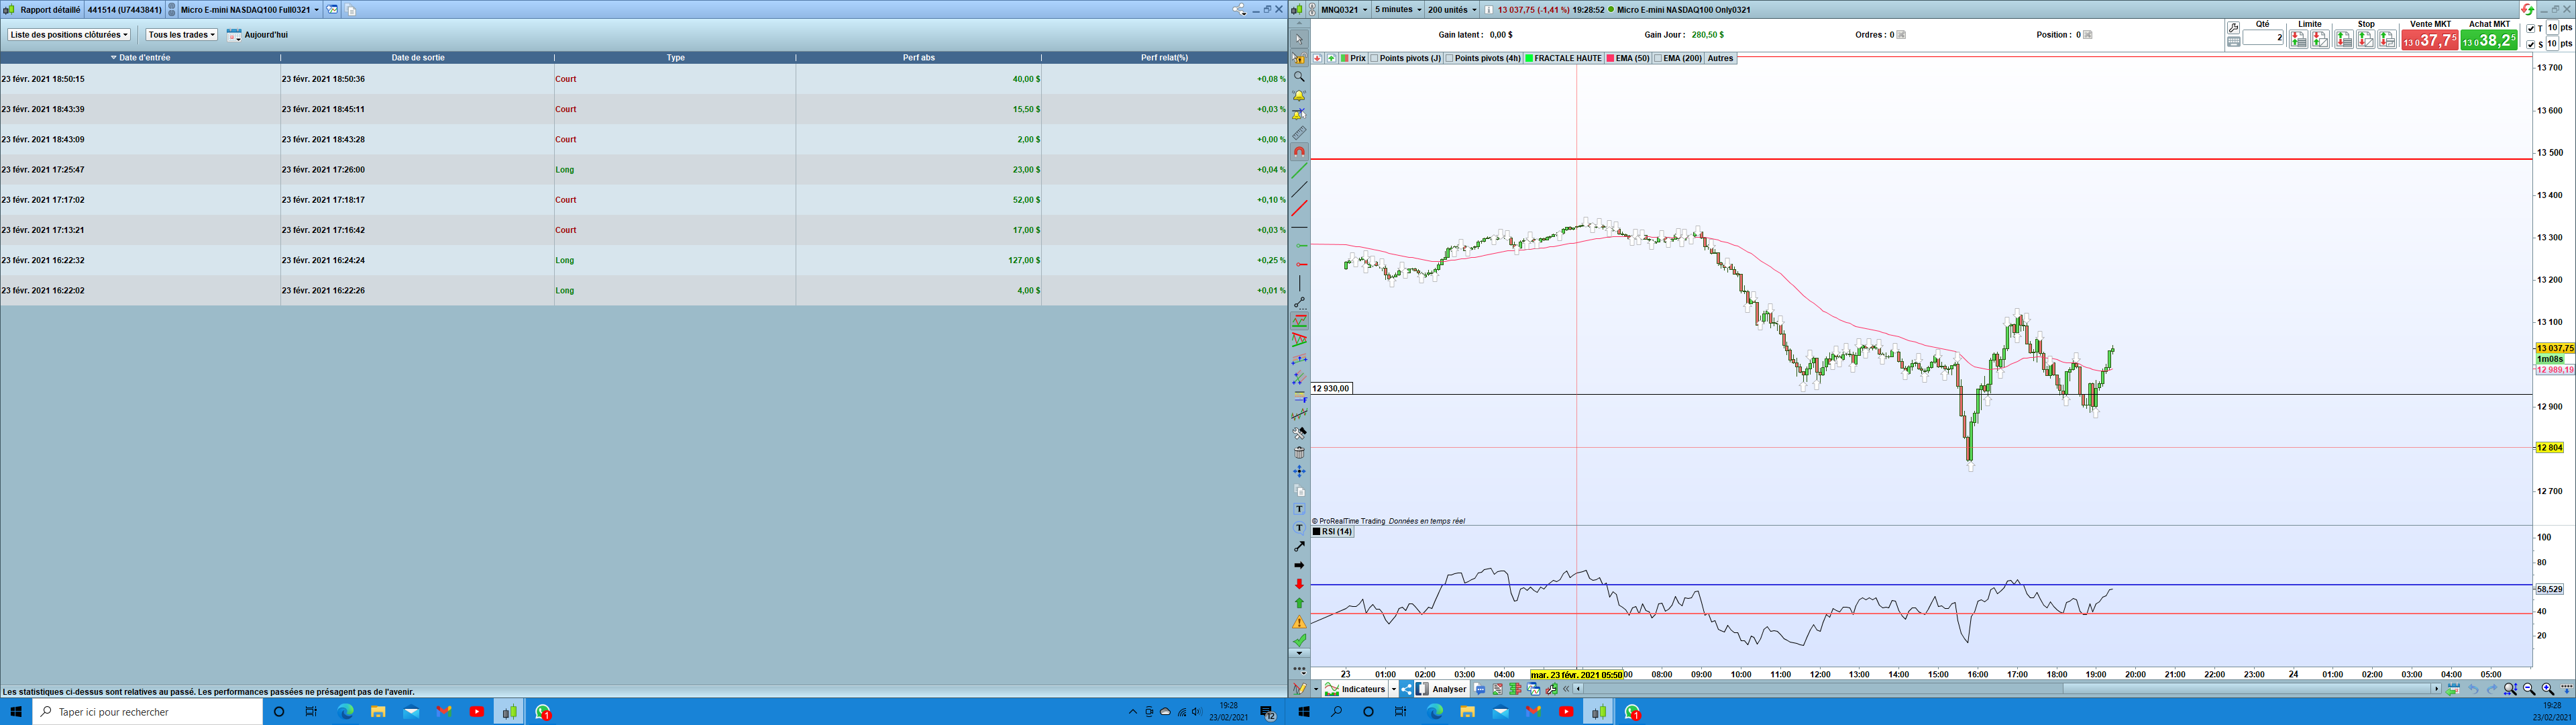The width and height of the screenshot is (2576, 725).
Task: Toggle the Points pivots (J) checkbox
Action: (1375, 58)
